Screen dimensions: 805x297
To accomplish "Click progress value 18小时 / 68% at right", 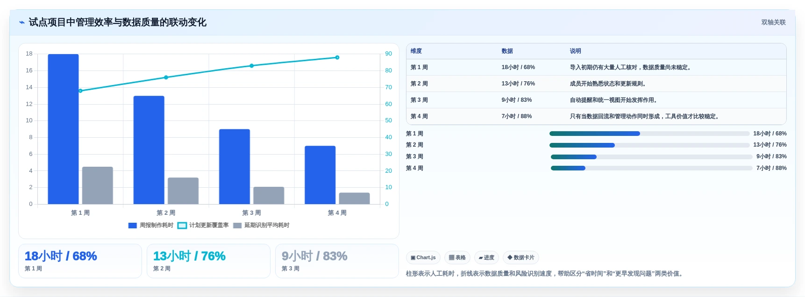I will pyautogui.click(x=770, y=134).
